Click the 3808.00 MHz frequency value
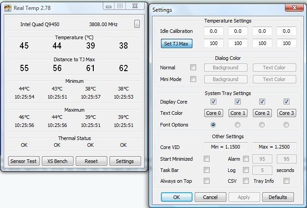The height and width of the screenshot is (208, 307). tap(103, 24)
